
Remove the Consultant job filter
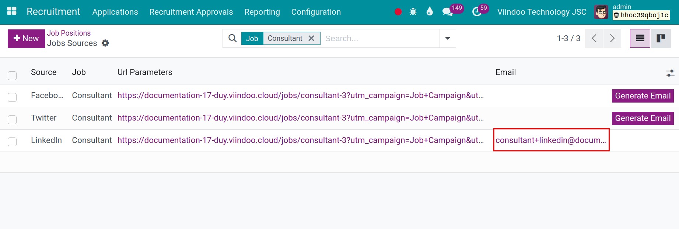311,38
